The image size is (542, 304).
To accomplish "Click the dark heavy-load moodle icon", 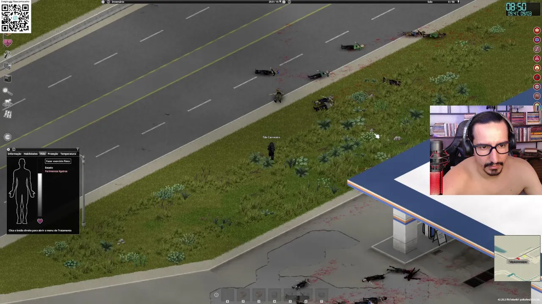I will 537,77.
